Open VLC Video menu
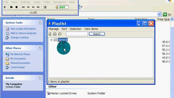Image resolution: width=174 pixels, height=98 pixels. pyautogui.click(x=47, y=2)
